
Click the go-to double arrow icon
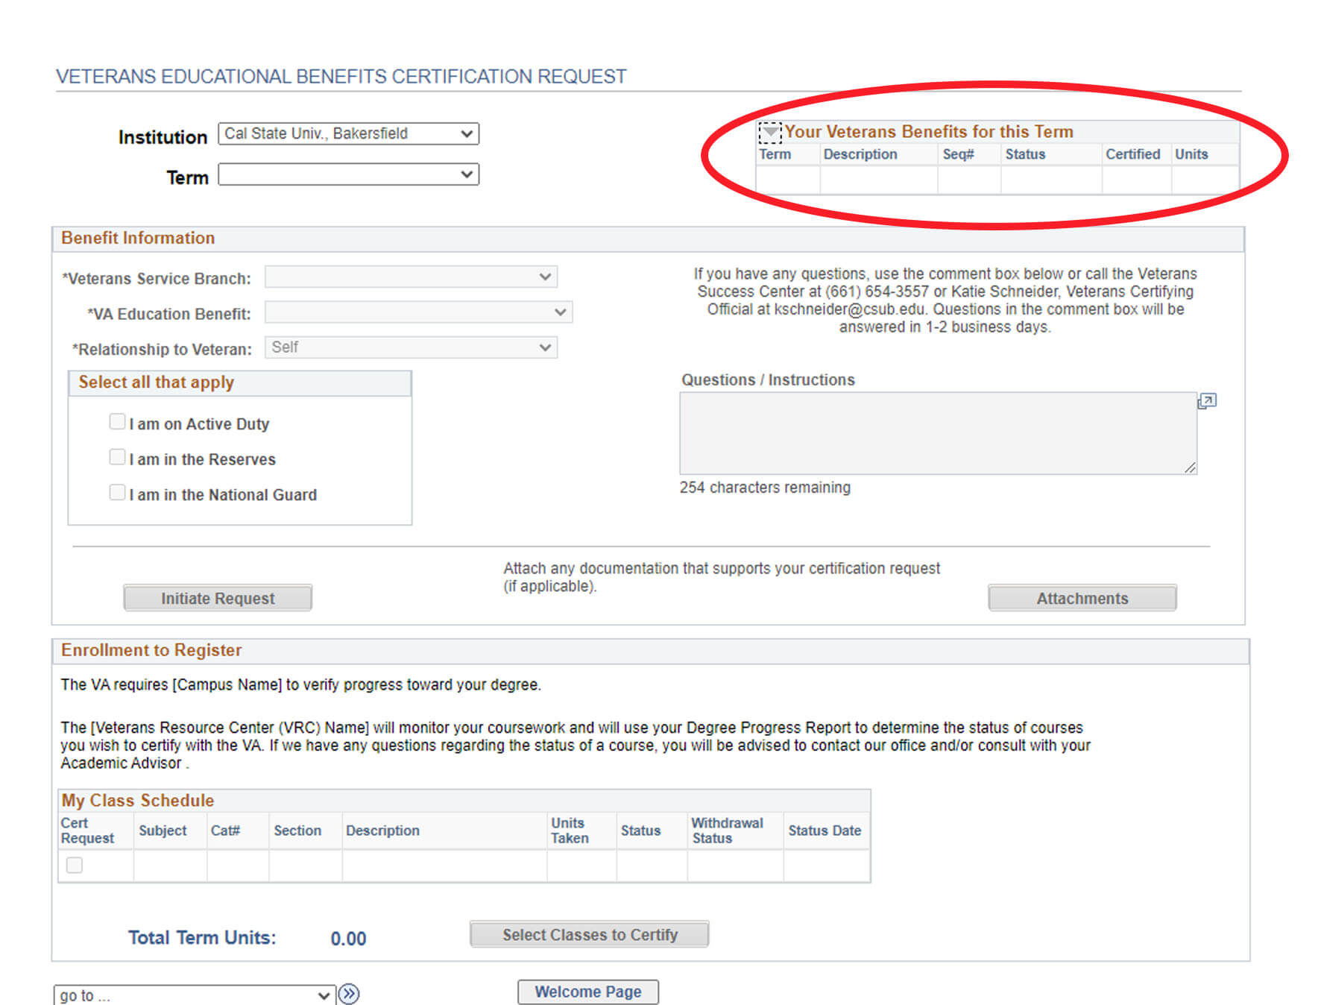(x=348, y=994)
